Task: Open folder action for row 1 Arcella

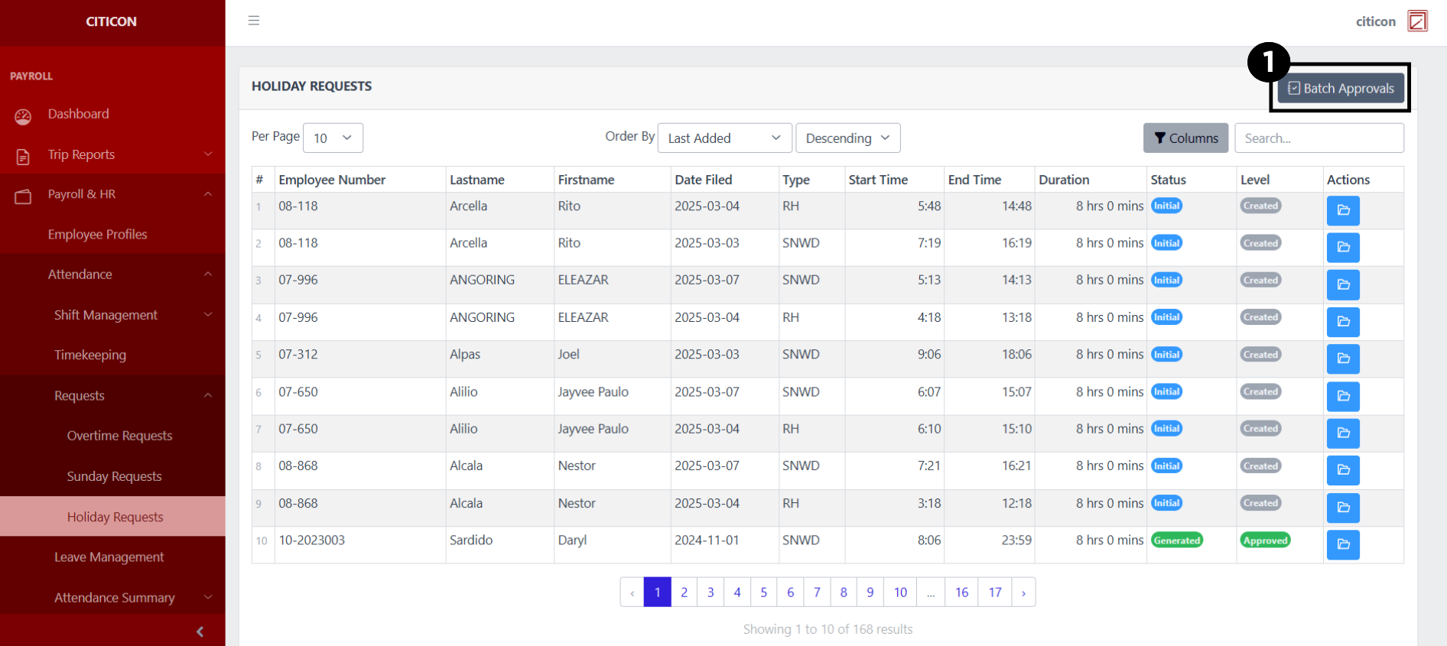Action: pyautogui.click(x=1342, y=210)
